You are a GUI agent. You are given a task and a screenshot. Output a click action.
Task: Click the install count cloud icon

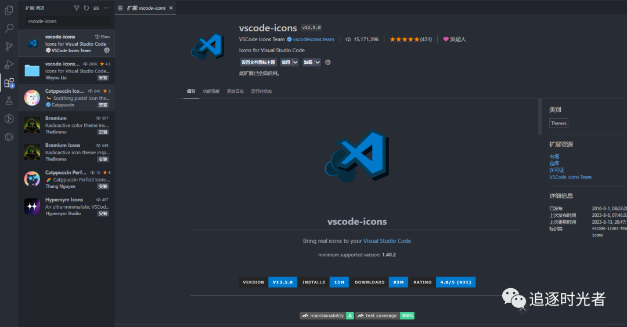tap(348, 39)
